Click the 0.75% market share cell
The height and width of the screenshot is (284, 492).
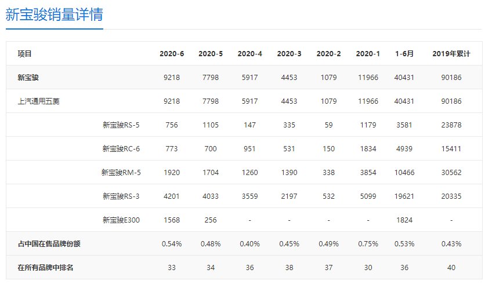(x=367, y=243)
